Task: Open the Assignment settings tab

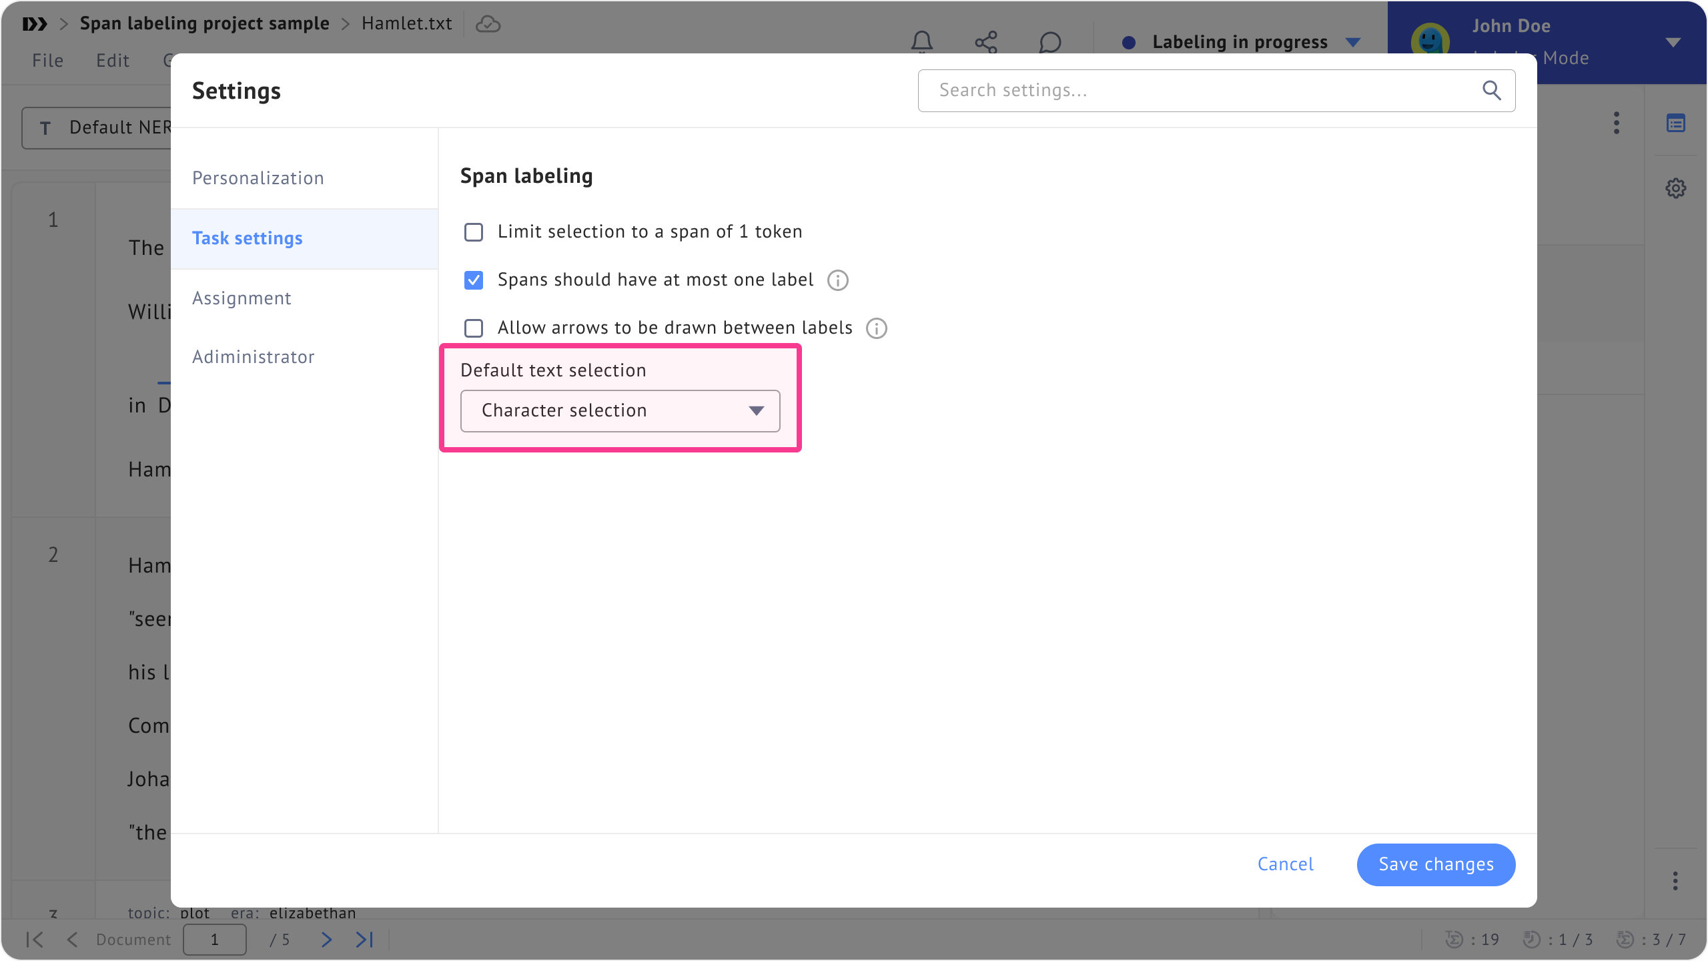Action: (x=242, y=298)
